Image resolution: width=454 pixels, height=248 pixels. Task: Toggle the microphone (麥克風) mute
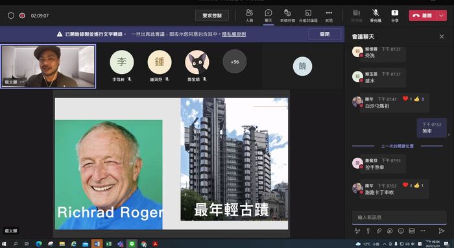click(376, 16)
